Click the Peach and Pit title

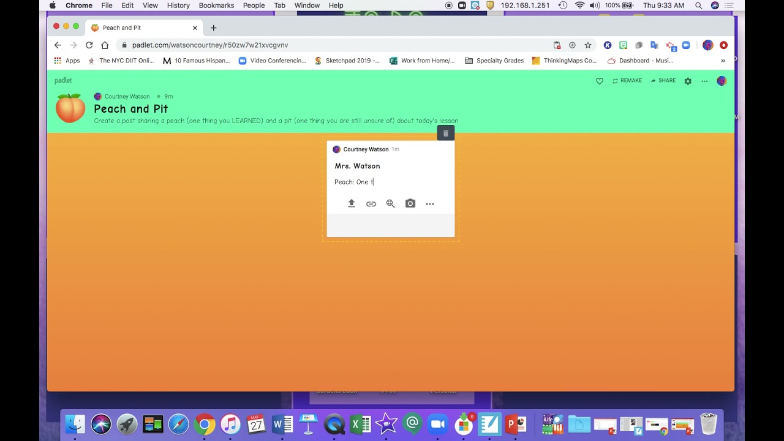(x=130, y=108)
